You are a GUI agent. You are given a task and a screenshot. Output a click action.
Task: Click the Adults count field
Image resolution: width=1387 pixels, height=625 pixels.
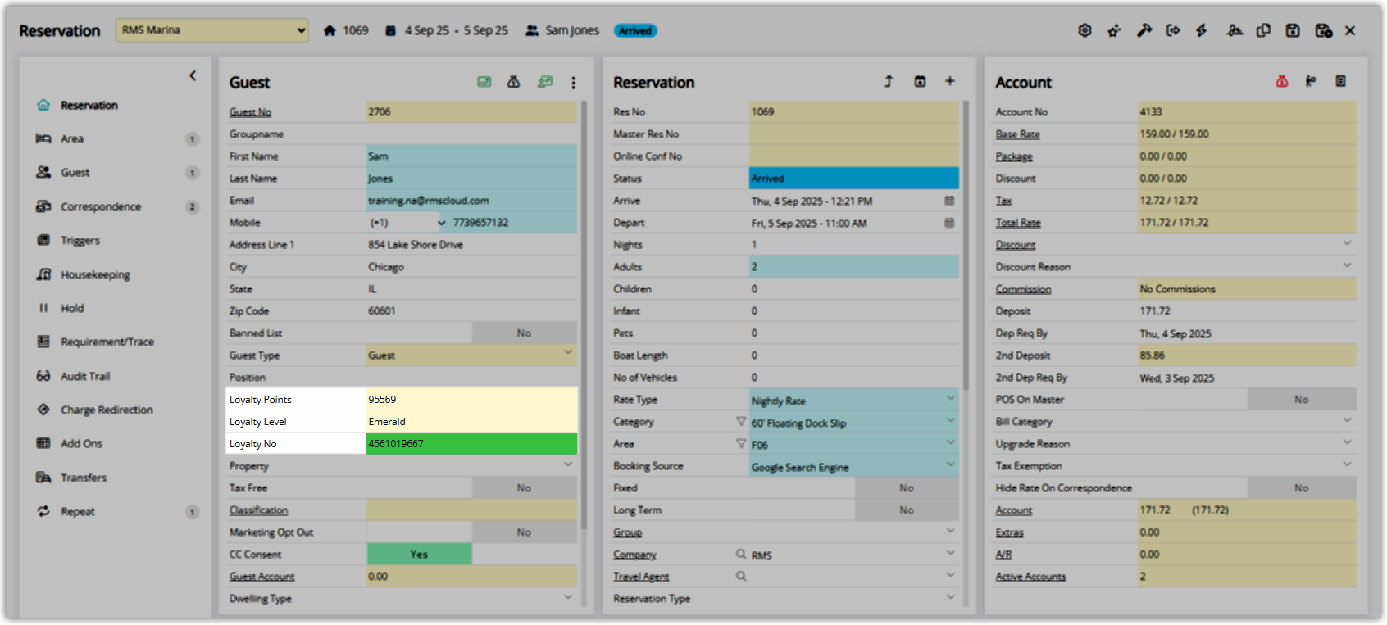pyautogui.click(x=854, y=267)
